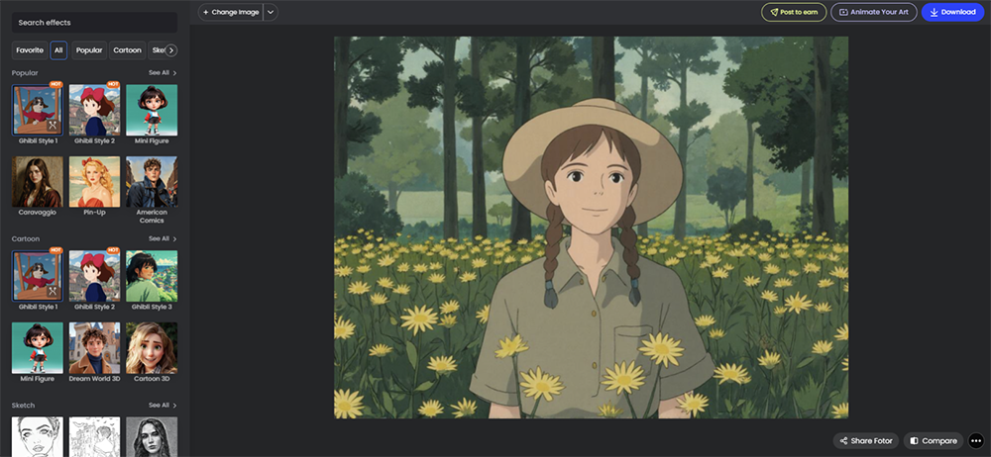Select the All filter tab
The image size is (991, 457).
[58, 50]
